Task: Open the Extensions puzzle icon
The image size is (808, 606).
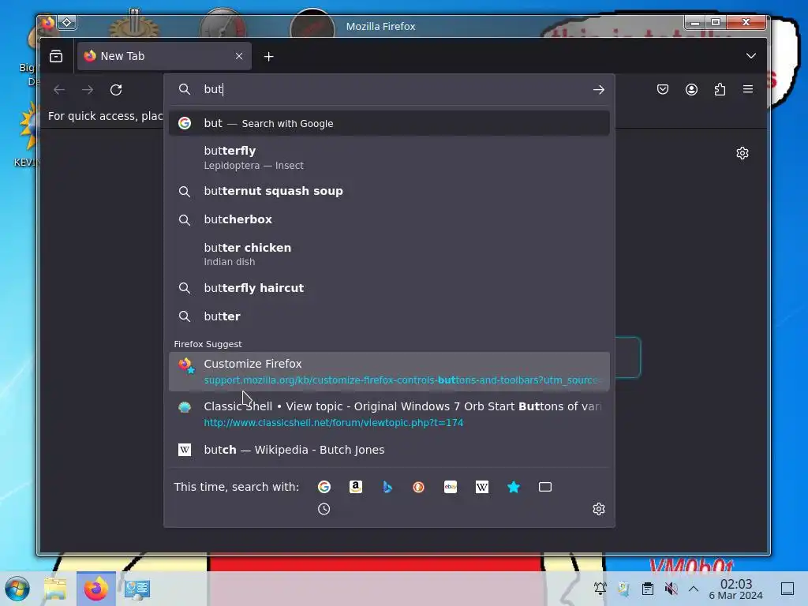Action: pos(720,89)
